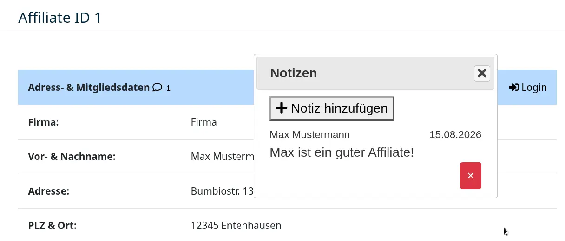The height and width of the screenshot is (241, 565).
Task: Click note text Max ist ein guter Affiliate
Action: click(342, 152)
